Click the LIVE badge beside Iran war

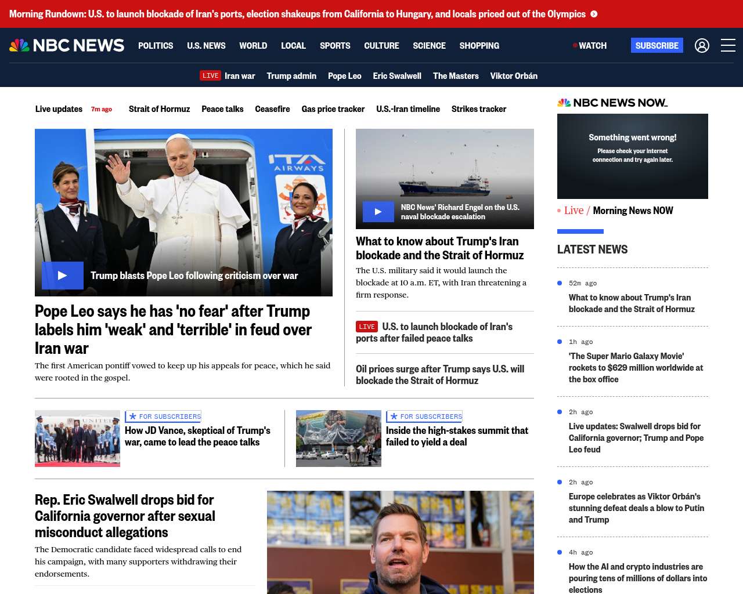click(210, 75)
